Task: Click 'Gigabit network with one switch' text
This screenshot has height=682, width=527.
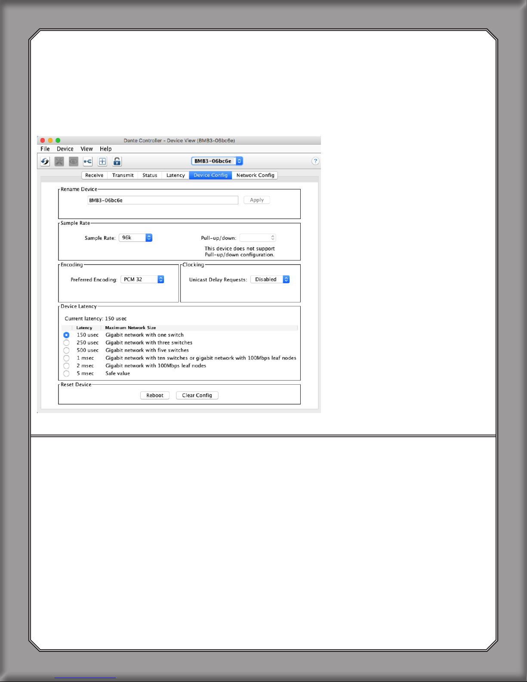Action: [x=145, y=335]
